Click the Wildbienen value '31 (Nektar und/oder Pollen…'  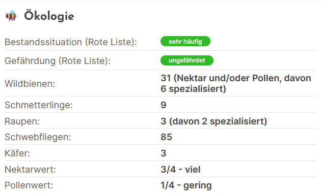[x=236, y=83]
